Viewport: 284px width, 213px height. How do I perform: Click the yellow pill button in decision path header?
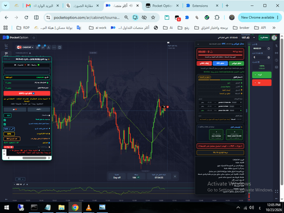[204, 77]
